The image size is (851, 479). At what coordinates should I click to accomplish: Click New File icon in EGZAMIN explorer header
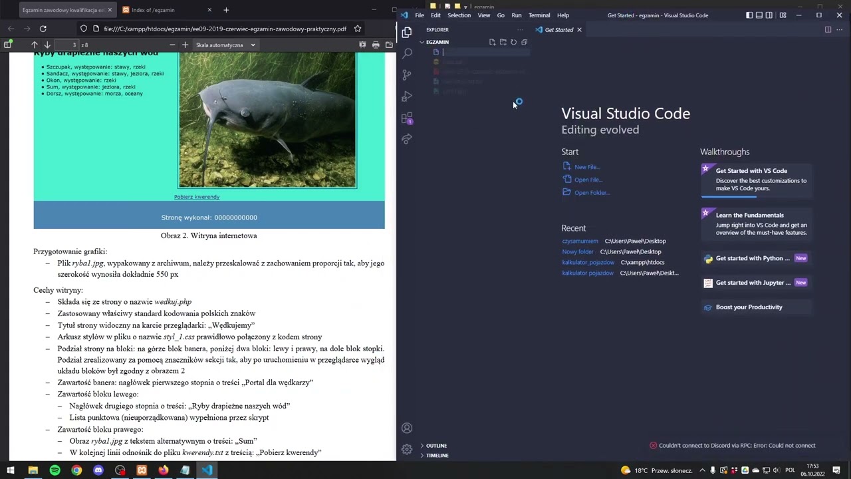[493, 42]
